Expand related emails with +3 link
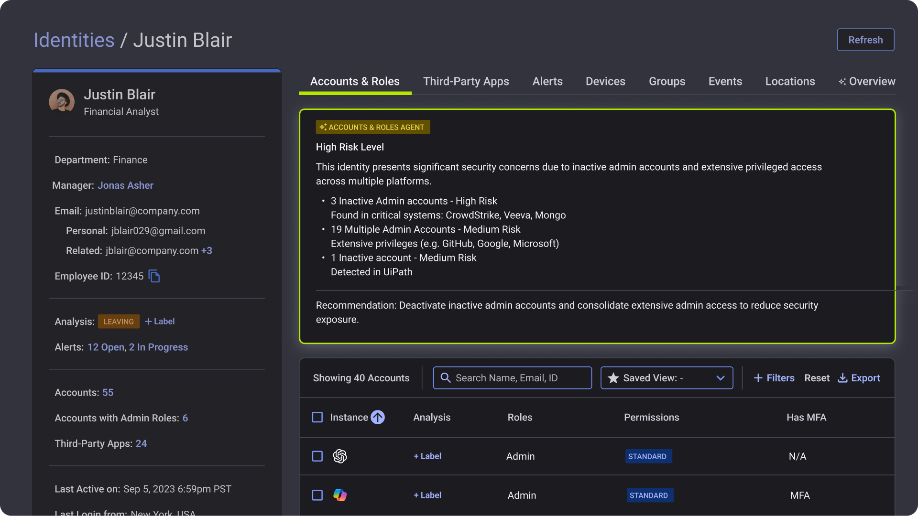918x516 pixels. tap(207, 251)
